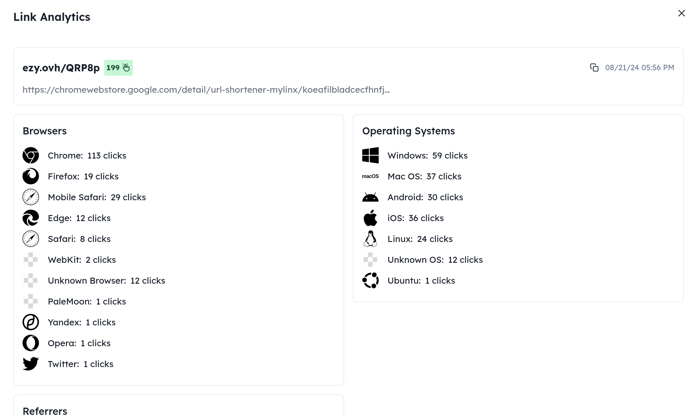Image resolution: width=697 pixels, height=417 pixels.
Task: Click the Referrers section heading
Action: pos(45,411)
